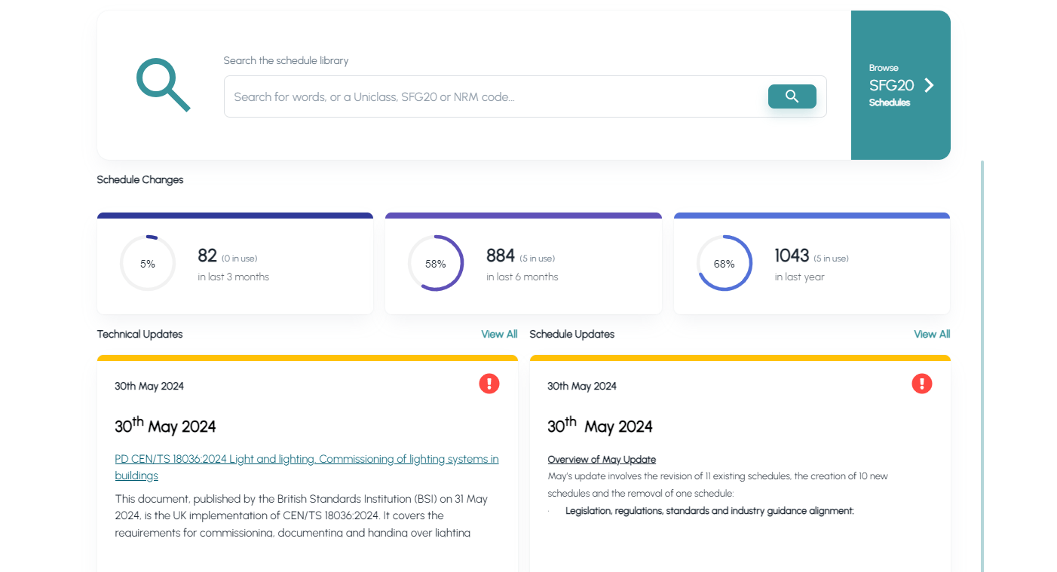
Task: Click 'Legislation, regulations, standards and industry guidance alignment' text
Action: [709, 511]
